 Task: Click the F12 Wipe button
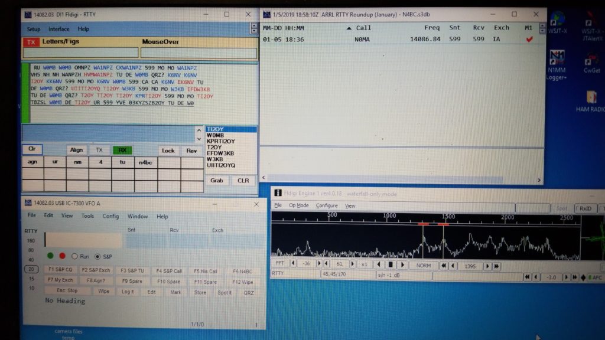(x=242, y=282)
